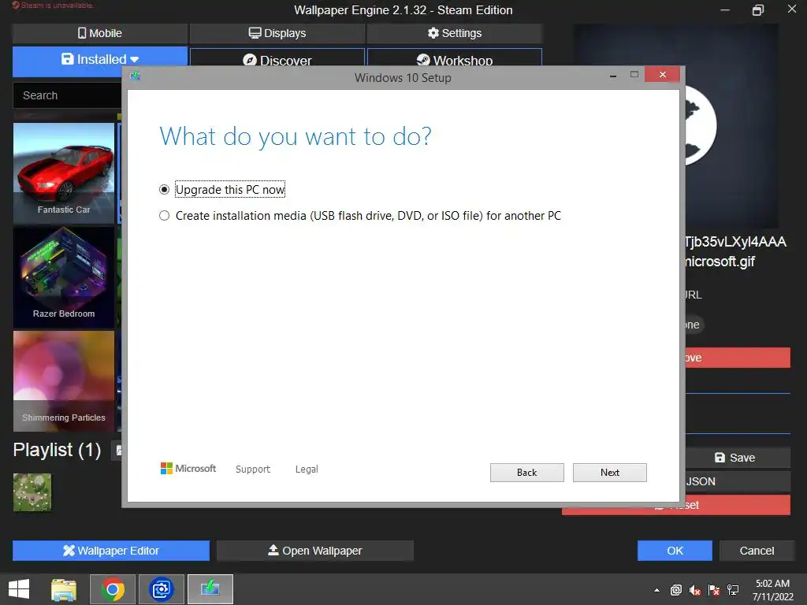Select Fantastic Car wallpaper thumbnail
Screen dimensions: 807x605
point(64,173)
